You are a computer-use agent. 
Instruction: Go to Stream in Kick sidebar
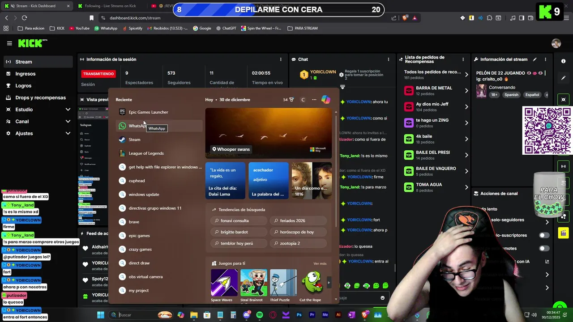[38, 62]
